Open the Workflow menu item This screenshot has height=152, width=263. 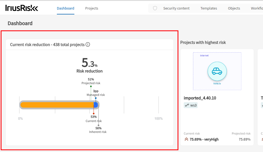[257, 8]
